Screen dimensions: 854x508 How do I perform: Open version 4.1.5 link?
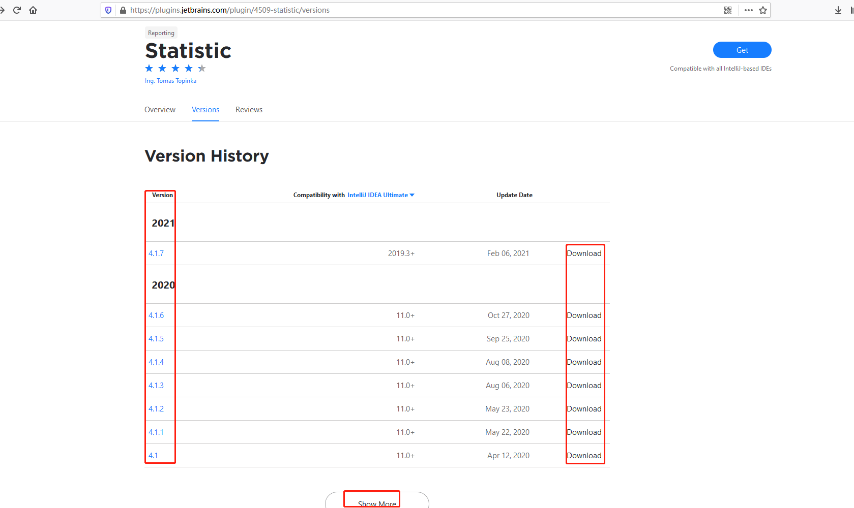pyautogui.click(x=156, y=339)
